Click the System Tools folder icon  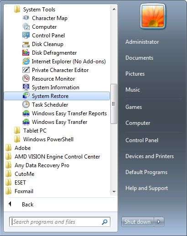click(x=17, y=10)
